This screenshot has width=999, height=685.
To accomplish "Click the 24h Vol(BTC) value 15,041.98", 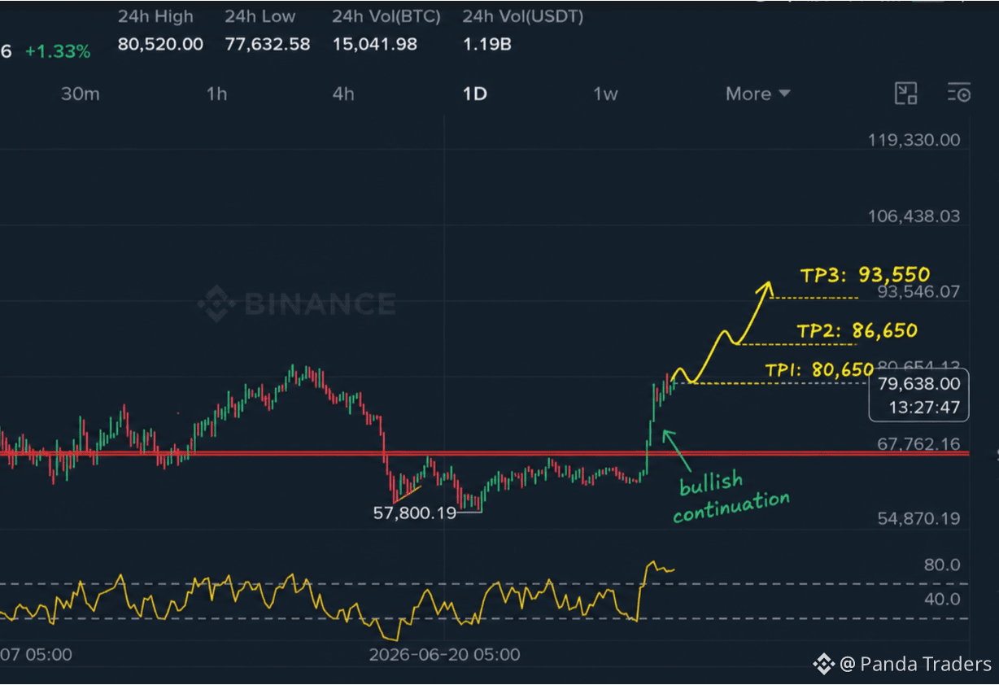I will coord(374,44).
